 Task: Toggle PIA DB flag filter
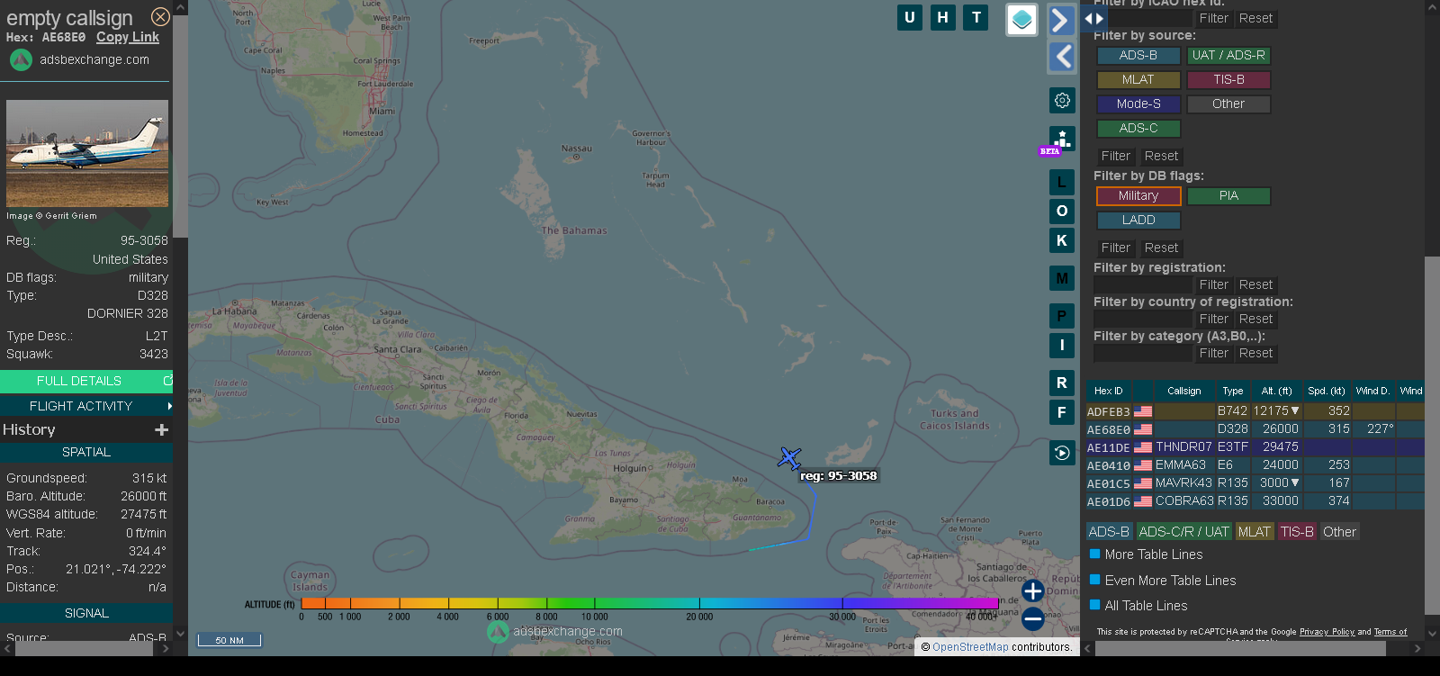point(1228,196)
